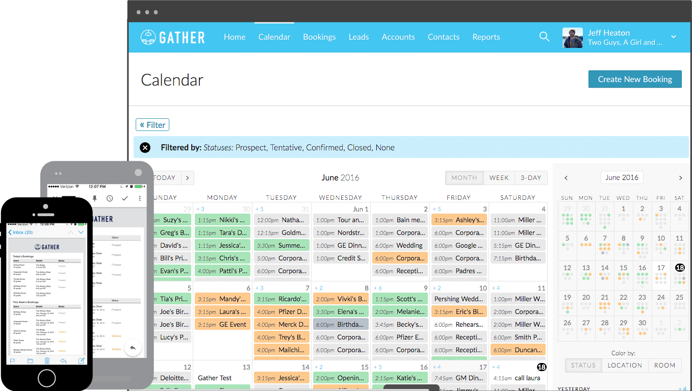Click the search magnifier icon in header

pyautogui.click(x=544, y=37)
